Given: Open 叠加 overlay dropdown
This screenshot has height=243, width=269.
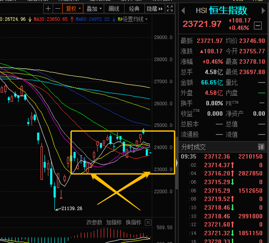Looking at the screenshot, I should [94, 9].
